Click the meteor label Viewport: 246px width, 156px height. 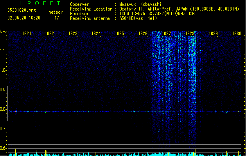[x=56, y=12]
